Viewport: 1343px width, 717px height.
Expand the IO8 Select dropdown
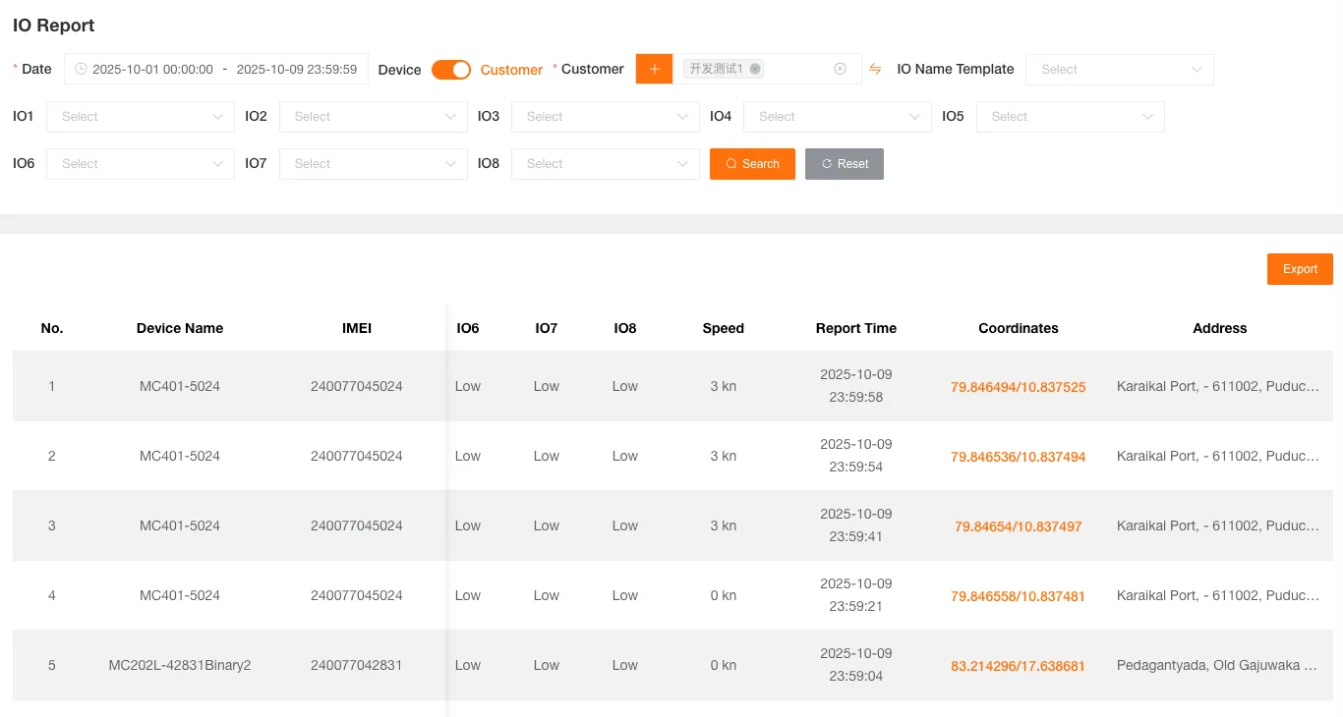605,164
